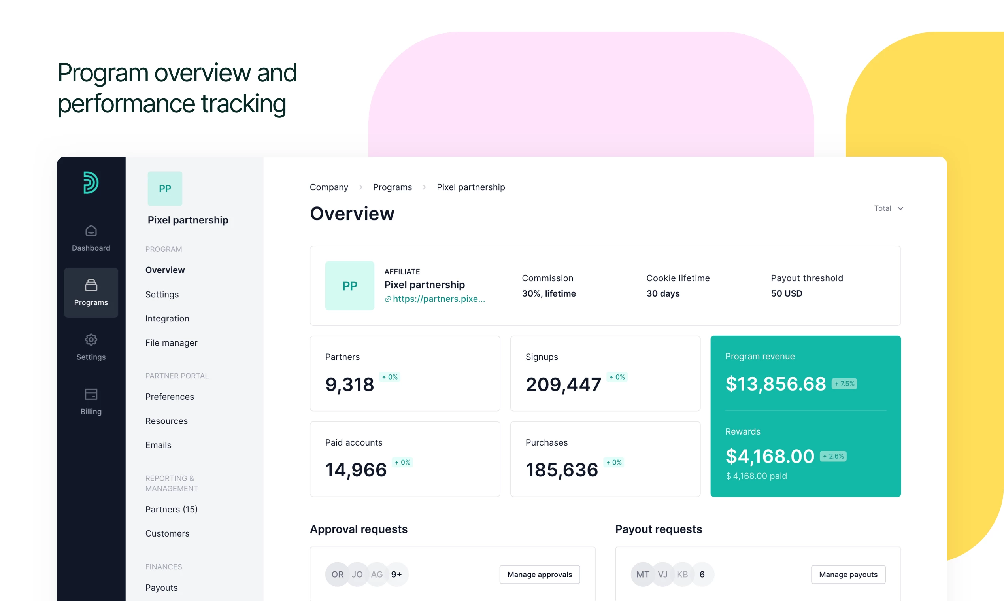Go to File manager section

coord(171,343)
